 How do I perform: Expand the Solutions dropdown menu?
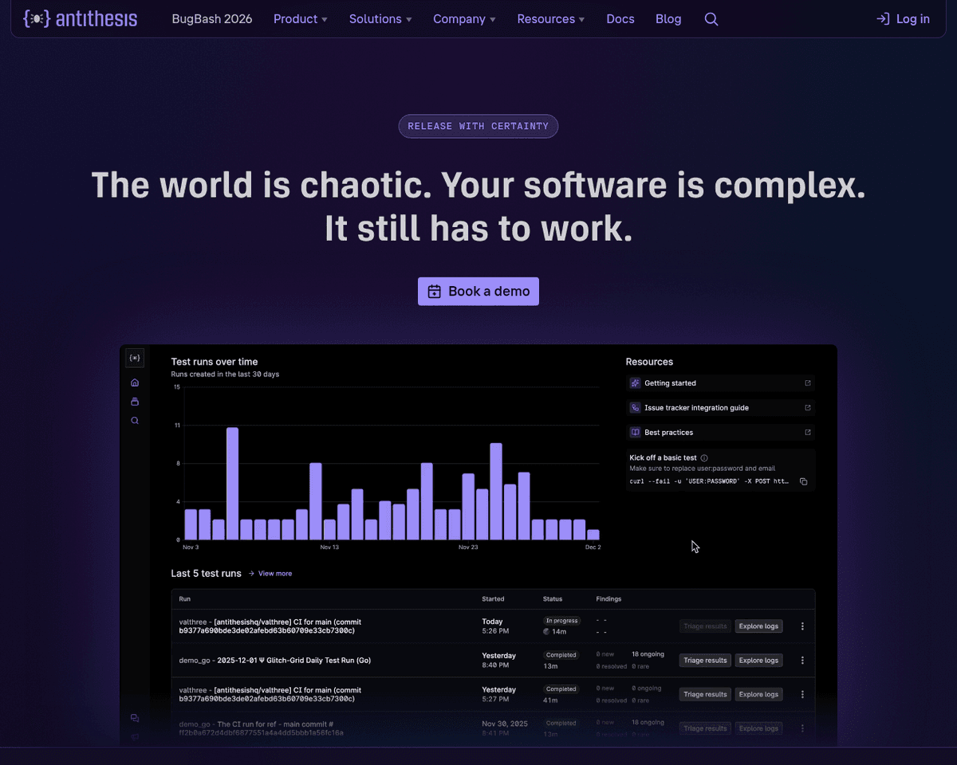380,19
